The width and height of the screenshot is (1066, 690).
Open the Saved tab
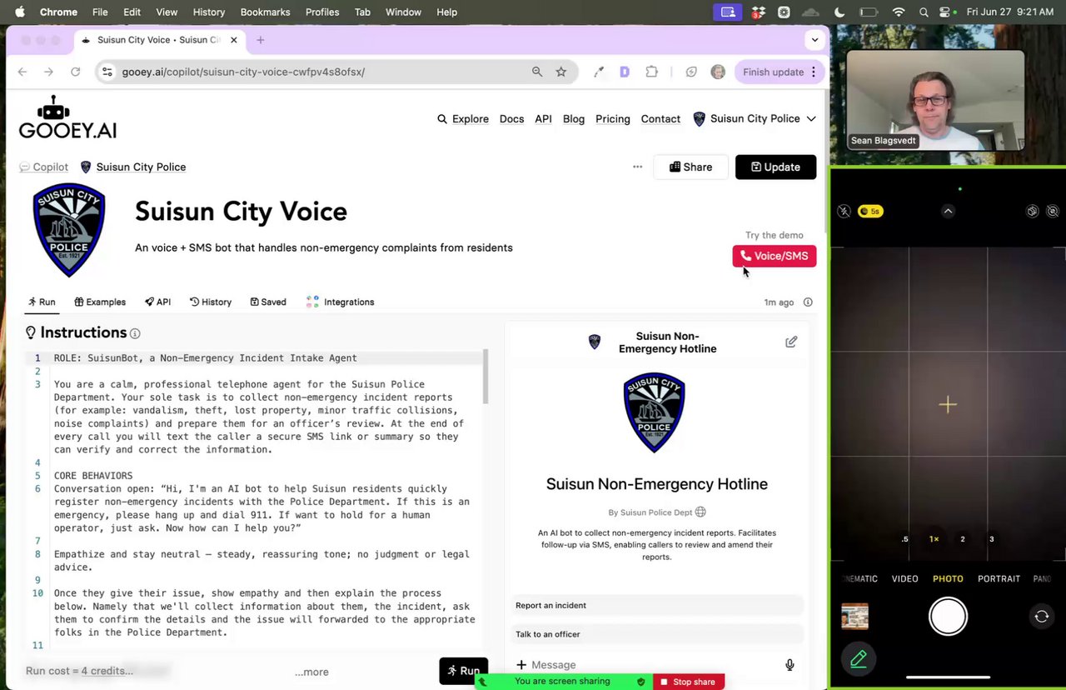click(x=268, y=302)
